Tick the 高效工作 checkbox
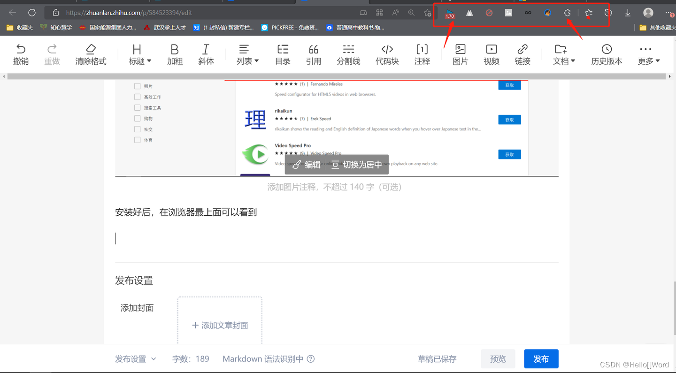This screenshot has width=676, height=373. (x=137, y=97)
